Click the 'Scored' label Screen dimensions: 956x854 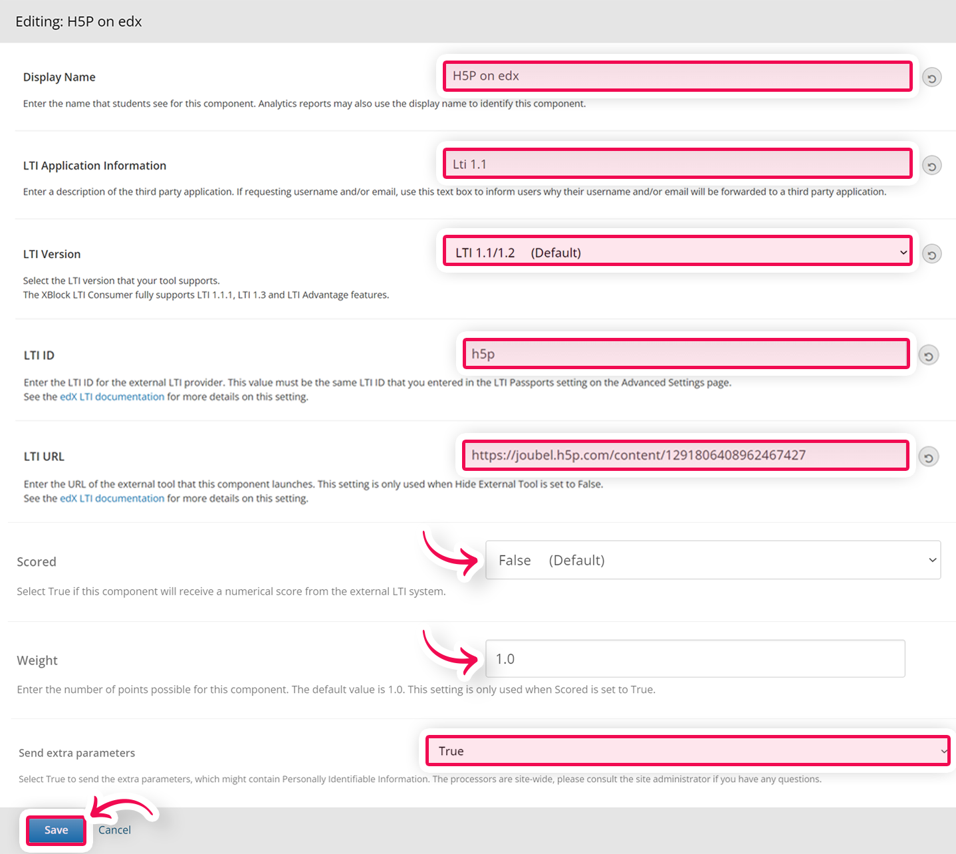pyautogui.click(x=37, y=562)
